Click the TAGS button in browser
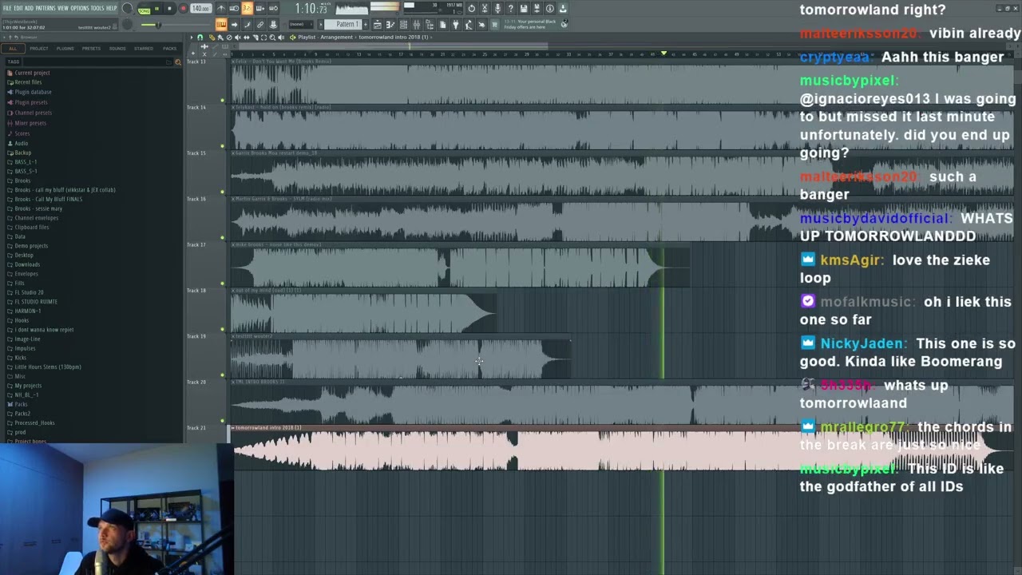The image size is (1022, 575). coord(13,61)
